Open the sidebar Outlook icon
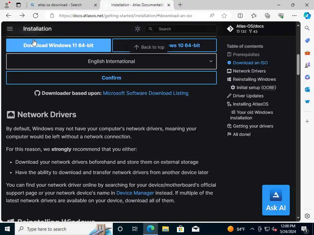Image resolution: width=314 pixels, height=235 pixels. click(307, 90)
